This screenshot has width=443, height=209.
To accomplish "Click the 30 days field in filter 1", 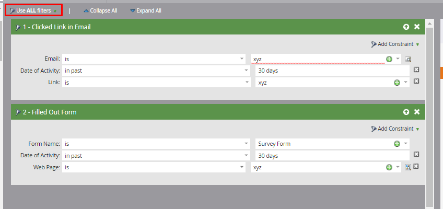I will click(332, 71).
